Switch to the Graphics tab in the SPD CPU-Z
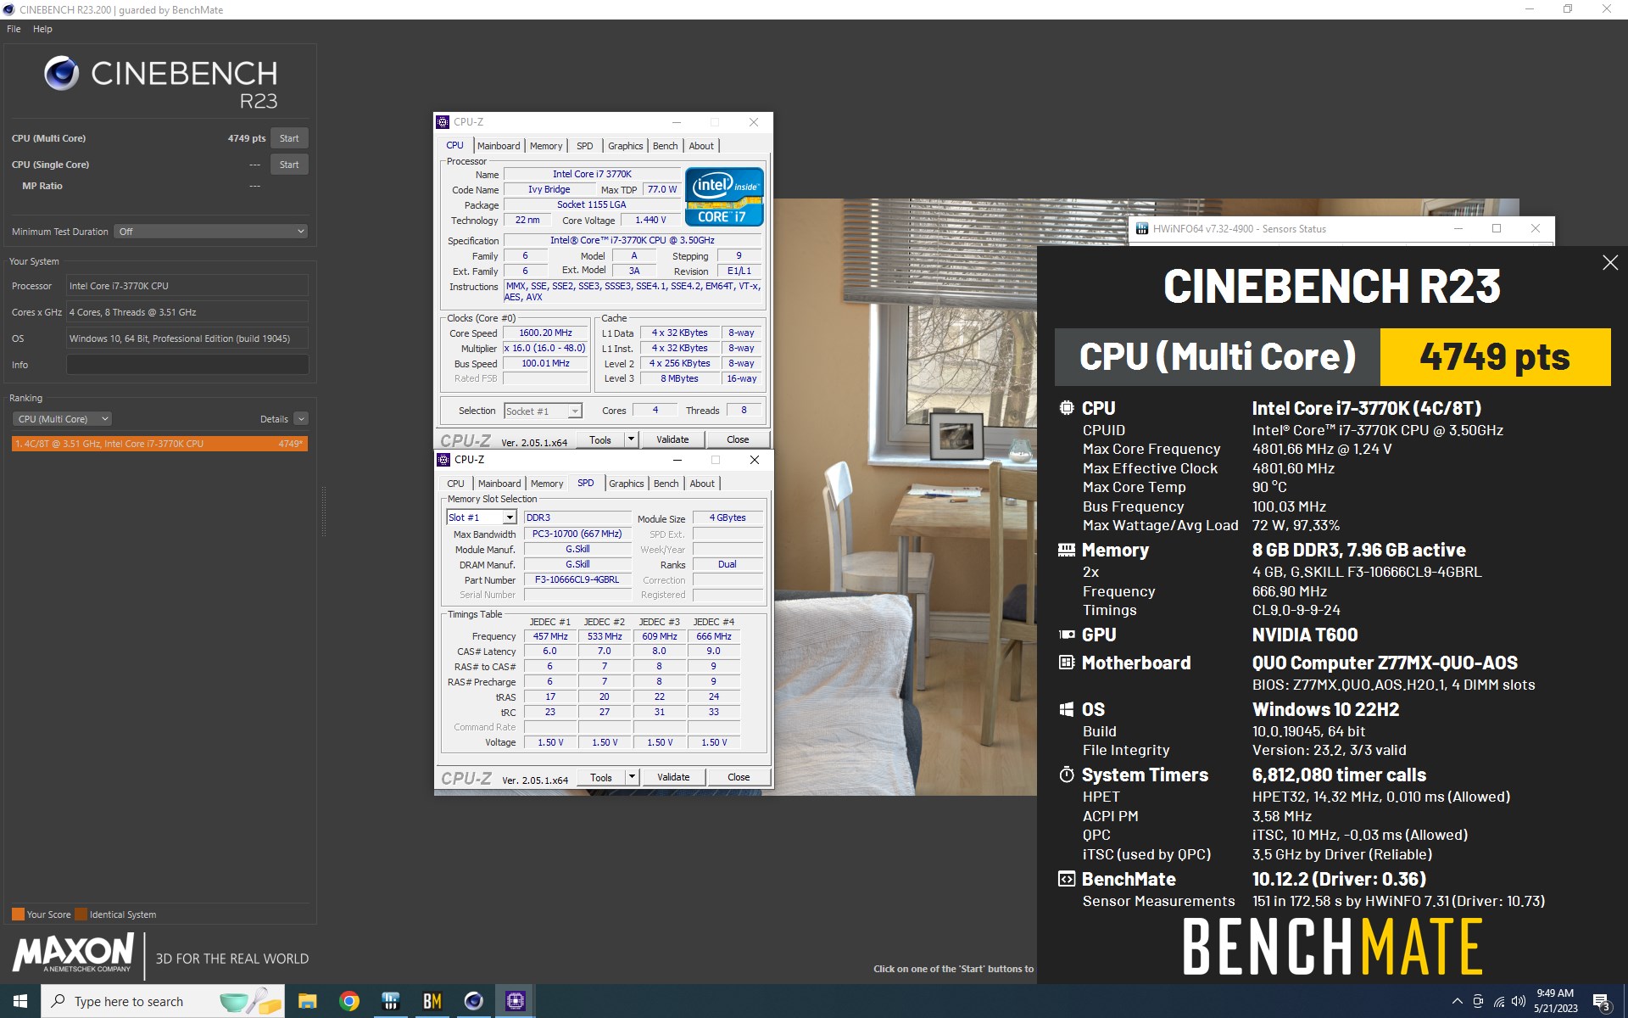1628x1018 pixels. coord(627,484)
